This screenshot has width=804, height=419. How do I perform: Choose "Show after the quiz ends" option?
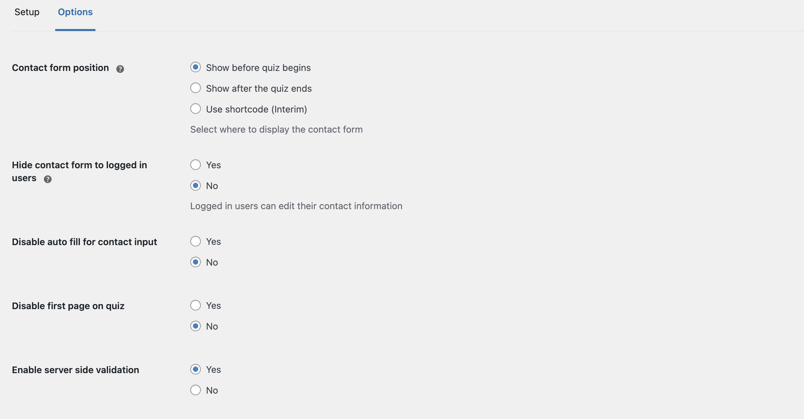[x=196, y=88]
